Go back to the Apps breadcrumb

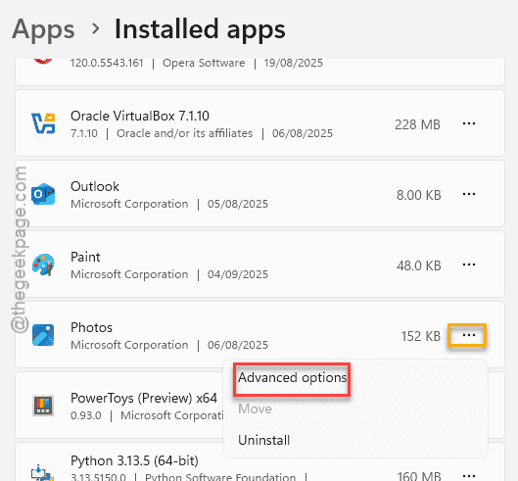[x=43, y=29]
